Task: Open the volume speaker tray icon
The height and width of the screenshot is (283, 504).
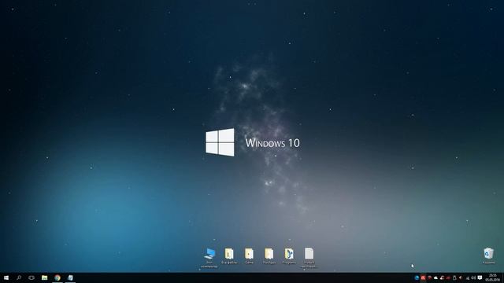Action: click(473, 277)
